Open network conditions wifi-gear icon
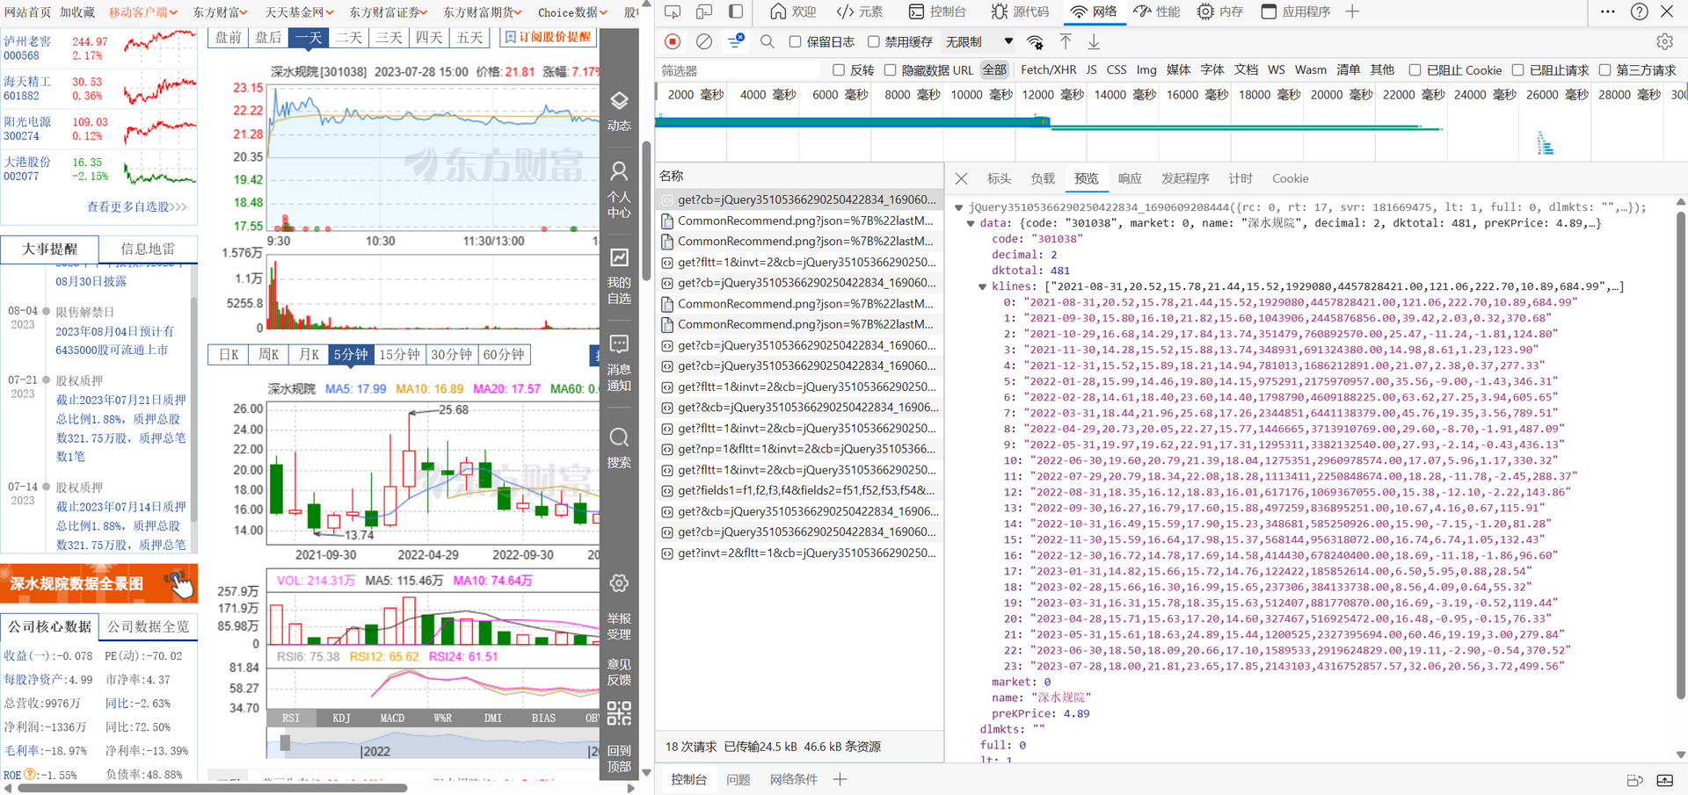Screen dimensions: 1688x795 [1035, 41]
